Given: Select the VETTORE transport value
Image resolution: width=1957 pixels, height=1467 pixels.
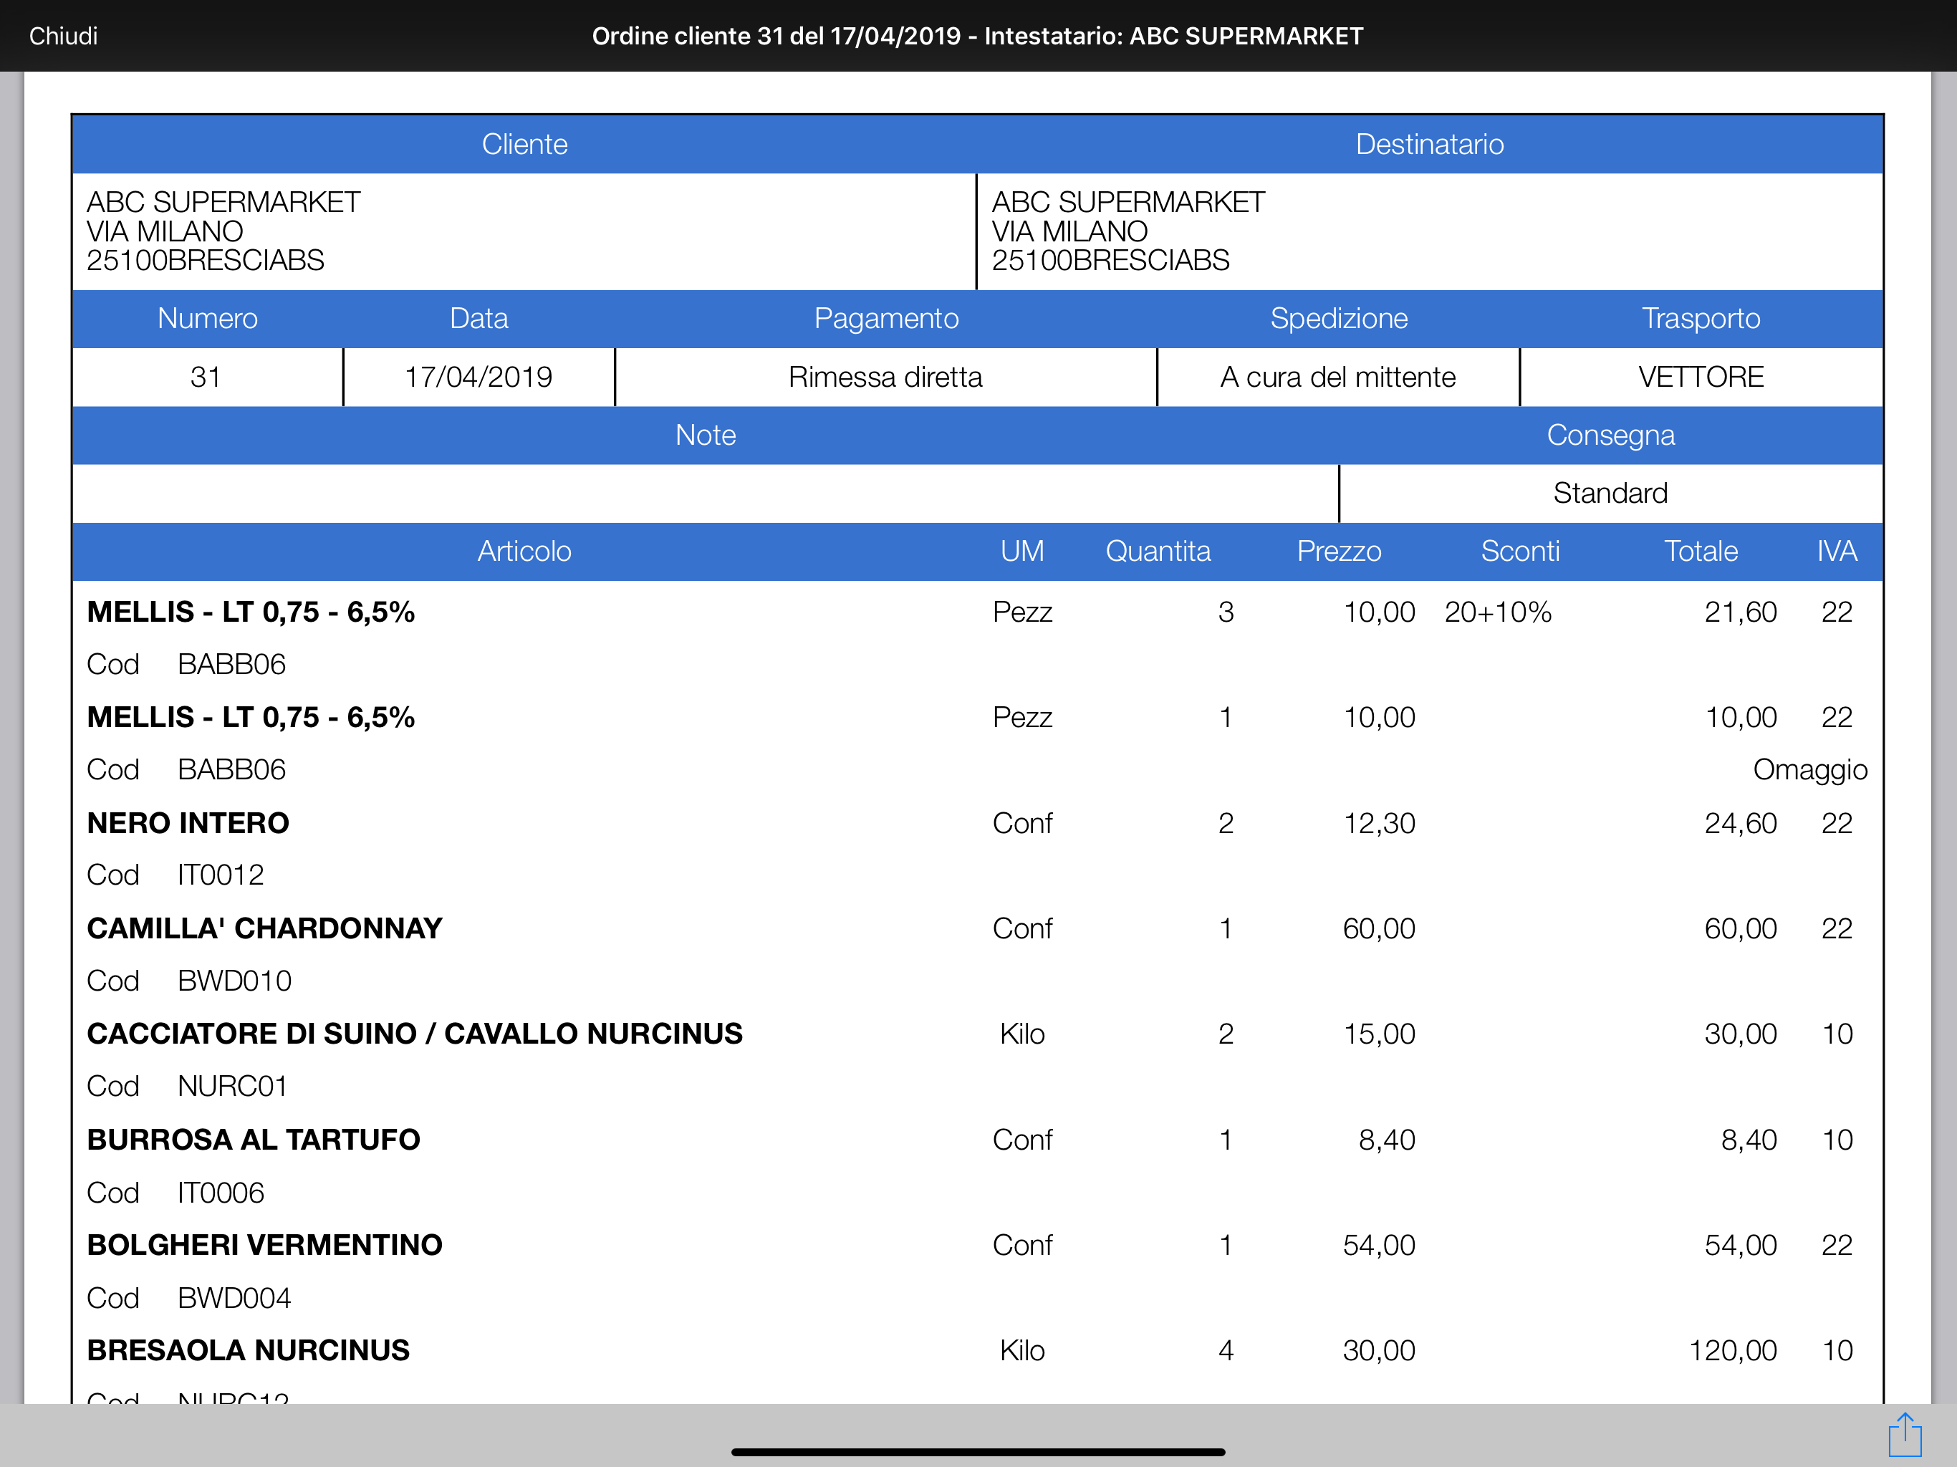Looking at the screenshot, I should coord(1701,377).
